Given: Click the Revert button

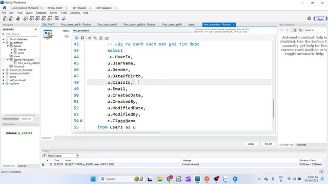Looking at the screenshot, I should click(x=269, y=144).
